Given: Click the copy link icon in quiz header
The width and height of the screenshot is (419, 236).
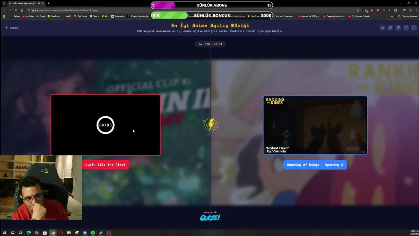Looking at the screenshot, I should point(390,28).
